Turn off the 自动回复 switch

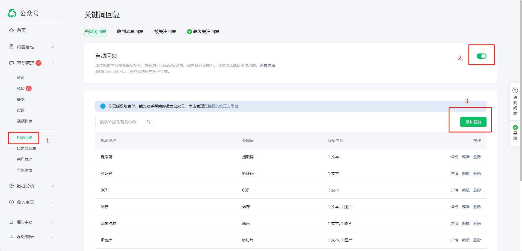(482, 56)
